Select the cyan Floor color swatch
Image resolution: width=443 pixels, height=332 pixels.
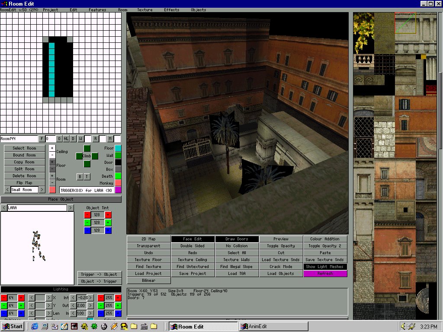pyautogui.click(x=118, y=148)
